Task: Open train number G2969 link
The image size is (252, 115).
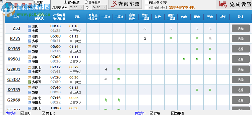Action: click(x=14, y=100)
